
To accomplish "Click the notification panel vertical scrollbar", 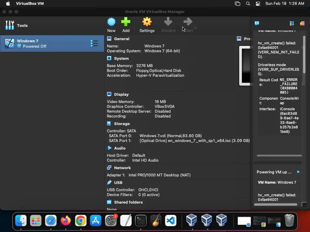I will (x=304, y=55).
